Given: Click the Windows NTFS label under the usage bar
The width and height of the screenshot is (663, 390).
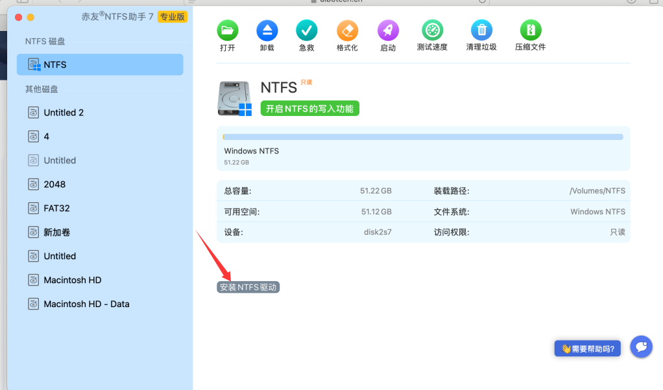Looking at the screenshot, I should coord(252,151).
